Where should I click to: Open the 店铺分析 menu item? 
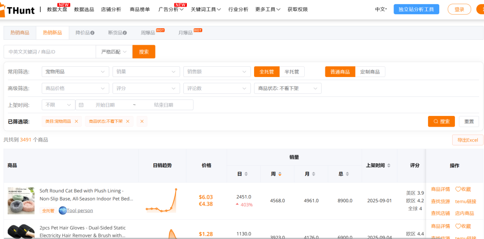pos(111,9)
